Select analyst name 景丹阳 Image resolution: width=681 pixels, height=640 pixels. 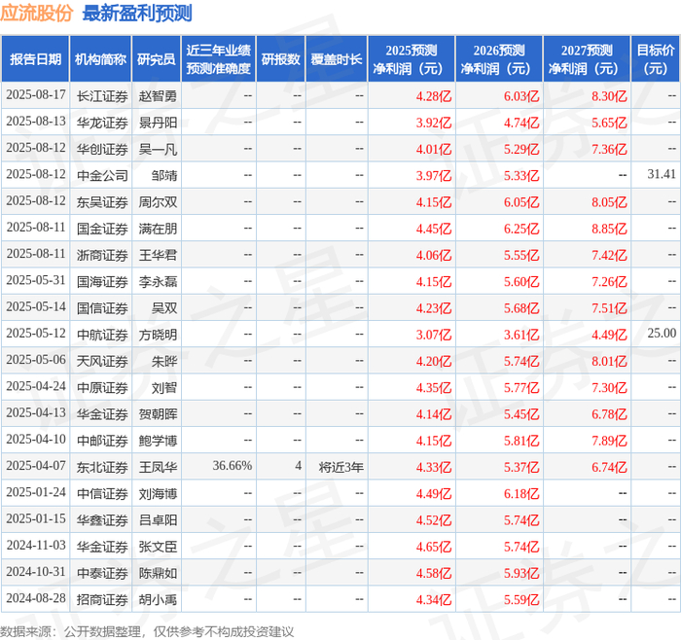coord(158,123)
